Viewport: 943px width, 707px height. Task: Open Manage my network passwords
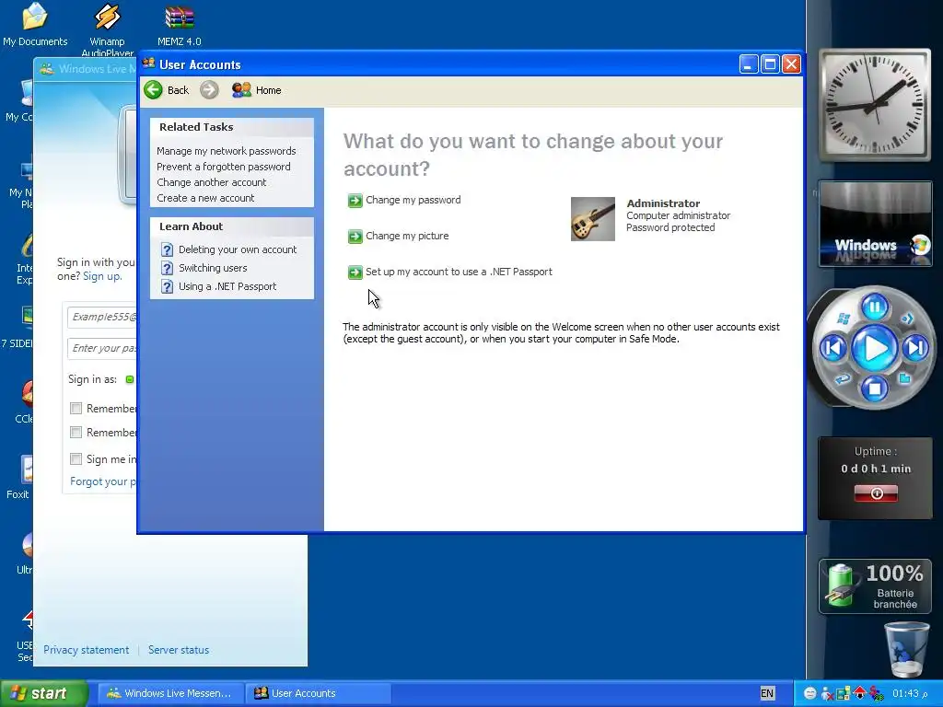click(227, 151)
